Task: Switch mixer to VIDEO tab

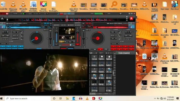Action: click(x=64, y=25)
